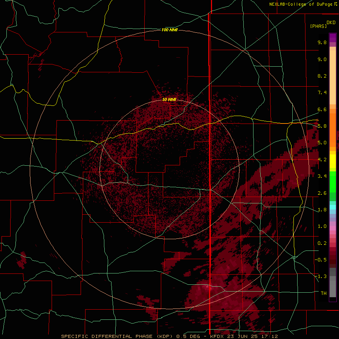Click the 1.8 legend value
This screenshot has width=339, height=339.
tap(322, 210)
